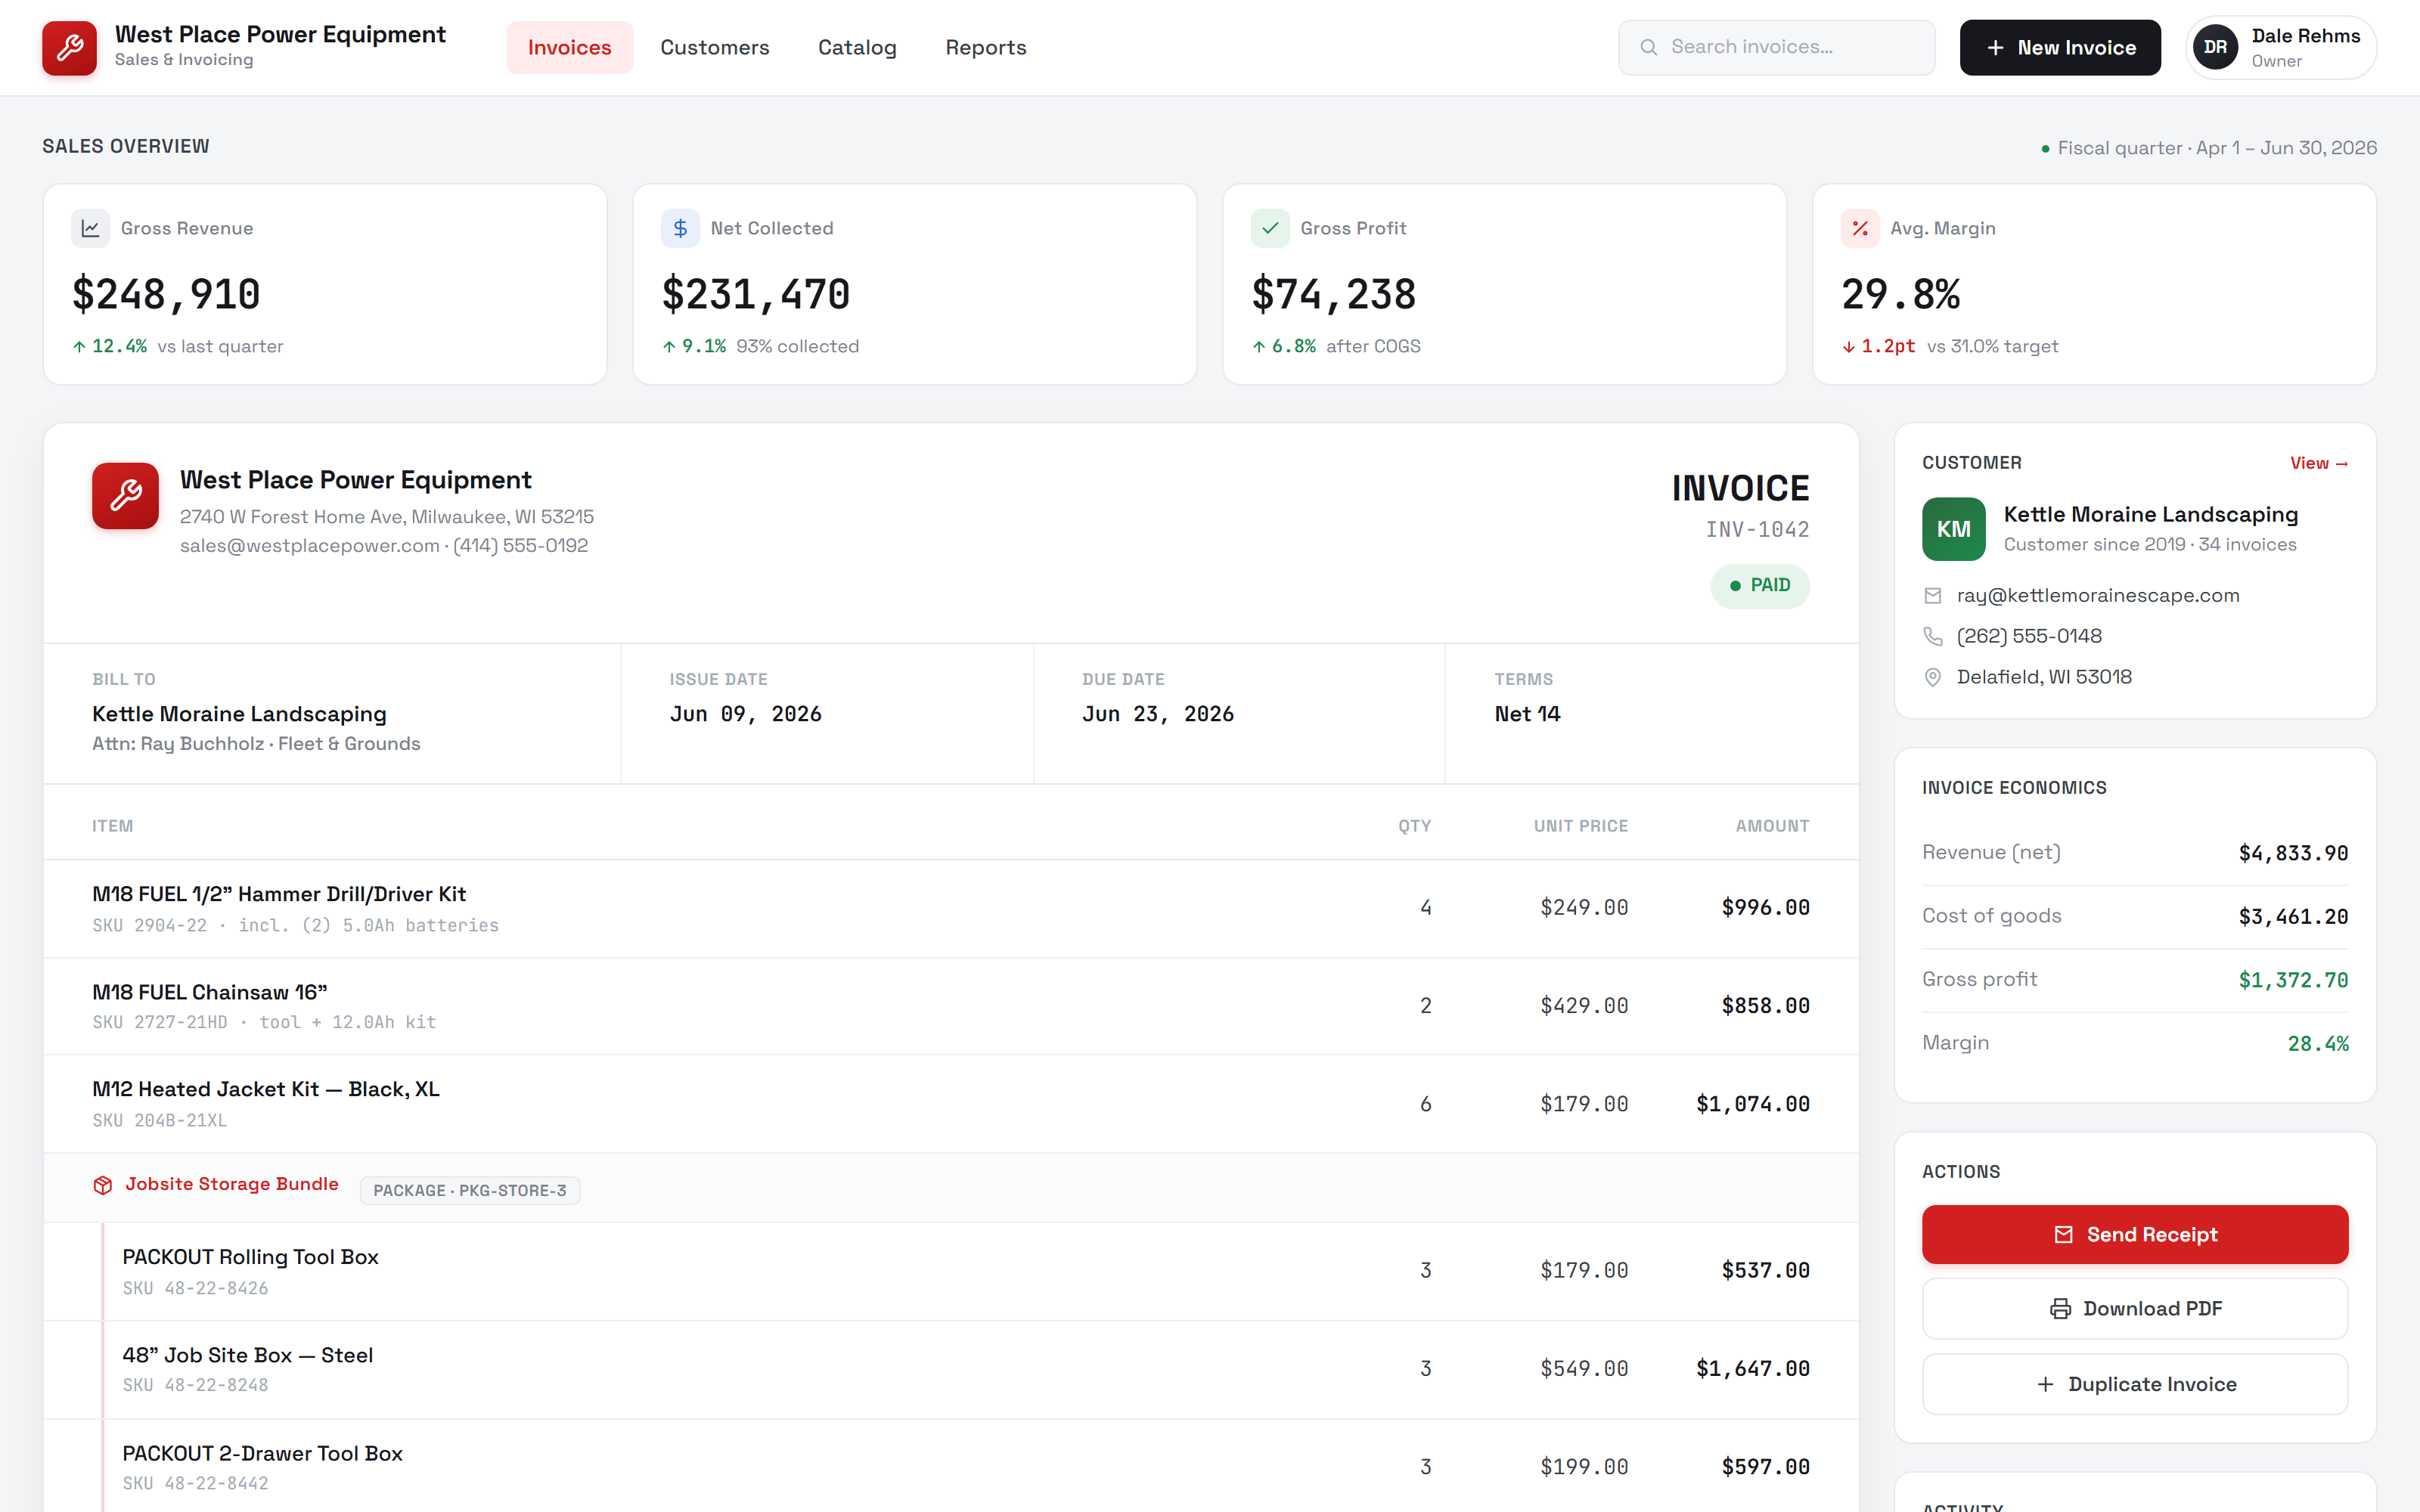
Task: Click the 29.8% Avg. Margin value
Action: (1901, 294)
